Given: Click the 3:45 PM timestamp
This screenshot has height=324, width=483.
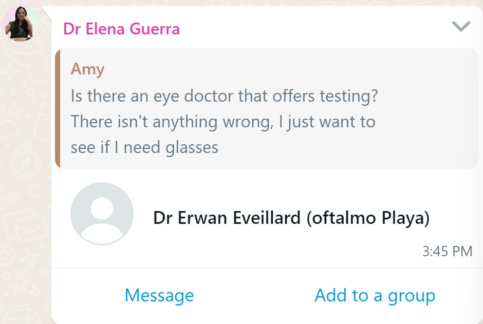Looking at the screenshot, I should click(447, 251).
